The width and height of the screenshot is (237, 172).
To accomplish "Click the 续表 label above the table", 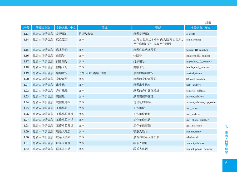I will point(208,23).
